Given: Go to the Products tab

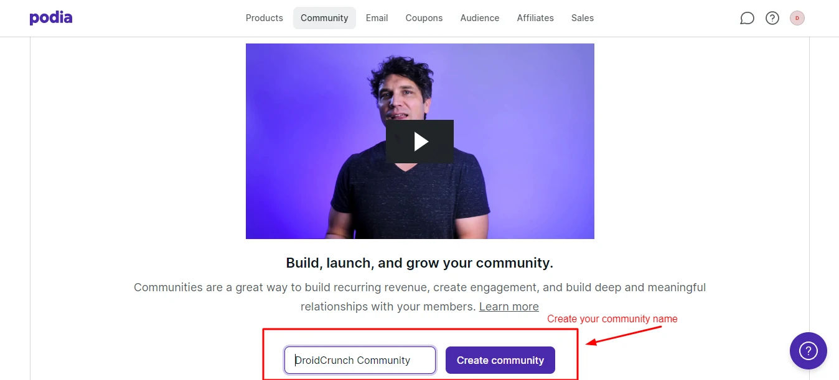Looking at the screenshot, I should point(265,18).
